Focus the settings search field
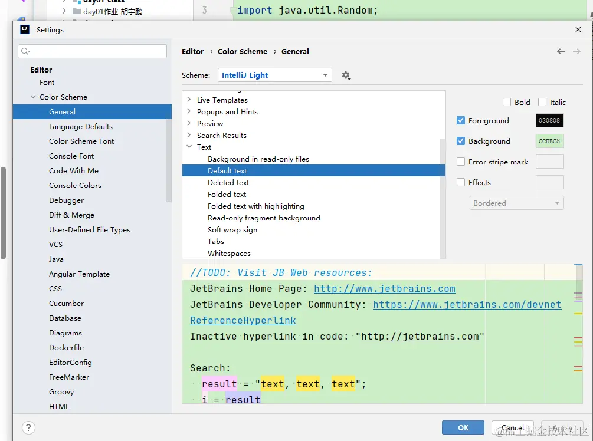The image size is (593, 441). (92, 51)
